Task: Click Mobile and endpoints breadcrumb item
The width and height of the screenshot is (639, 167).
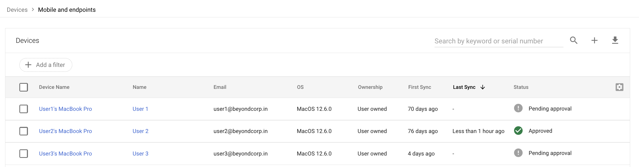Action: pyautogui.click(x=67, y=10)
